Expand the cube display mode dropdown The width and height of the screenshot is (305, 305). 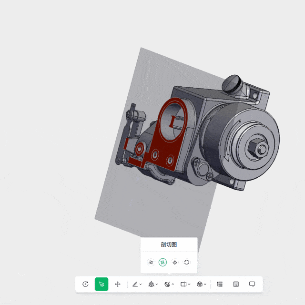click(205, 285)
